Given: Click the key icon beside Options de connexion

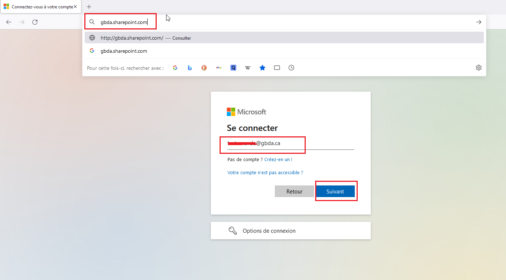Looking at the screenshot, I should pos(233,231).
